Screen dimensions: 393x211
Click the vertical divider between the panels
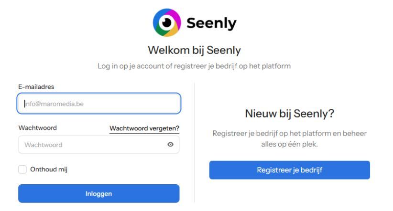coord(195,143)
